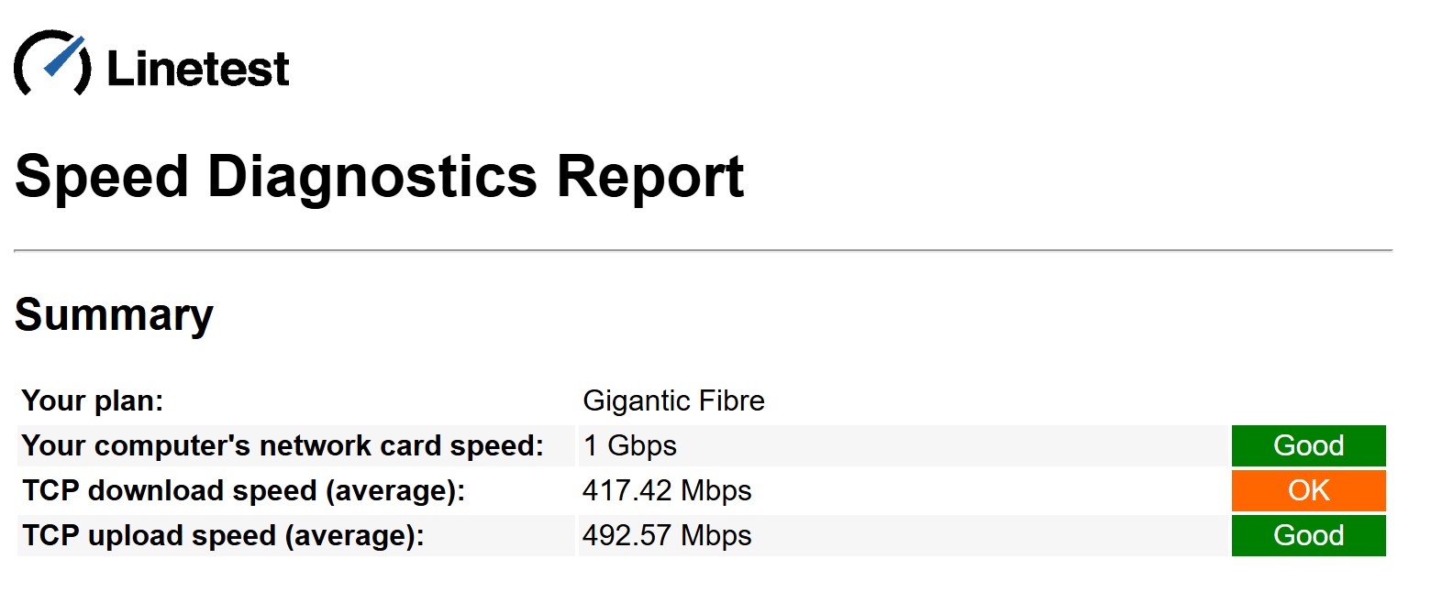Select the network card speed label
1431x592 pixels.
tap(283, 445)
